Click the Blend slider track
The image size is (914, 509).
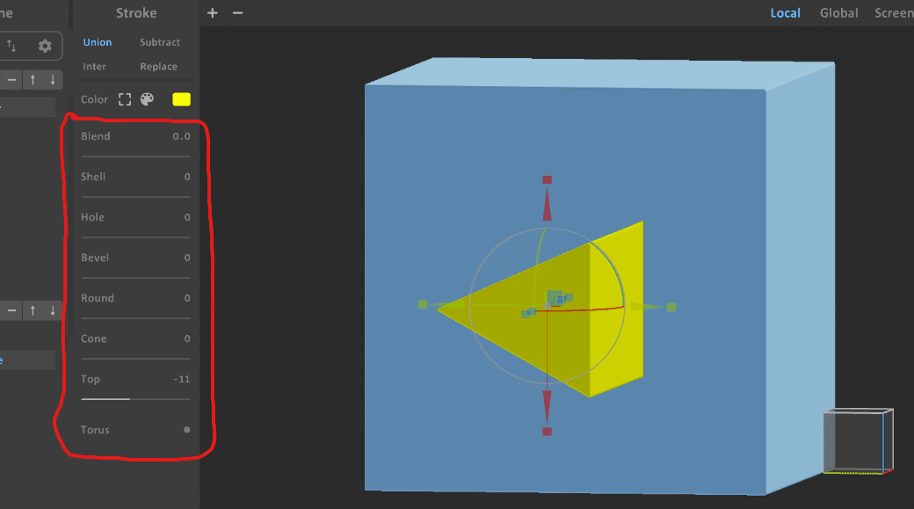tap(136, 156)
